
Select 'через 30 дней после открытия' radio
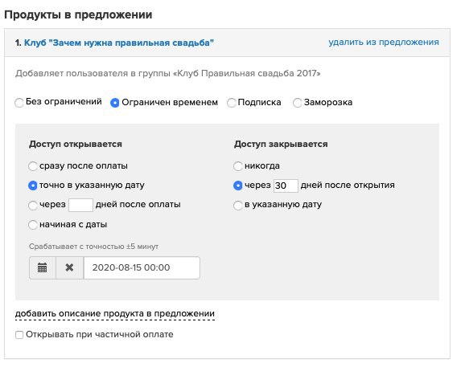tap(238, 186)
